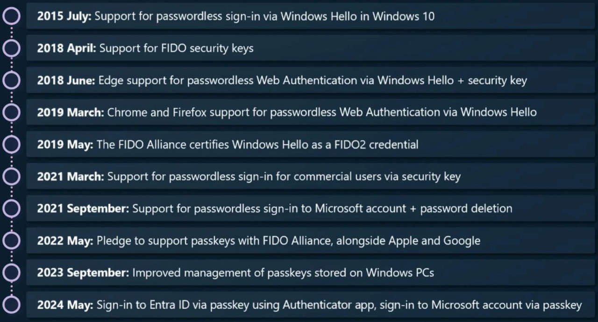Click the 2018 April timeline circle marker
598x322 pixels.
point(11,48)
